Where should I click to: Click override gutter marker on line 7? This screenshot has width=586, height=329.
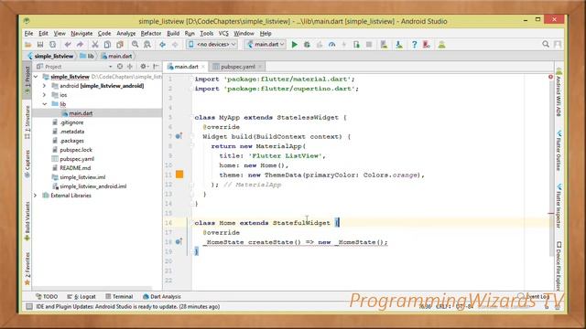coord(179,136)
